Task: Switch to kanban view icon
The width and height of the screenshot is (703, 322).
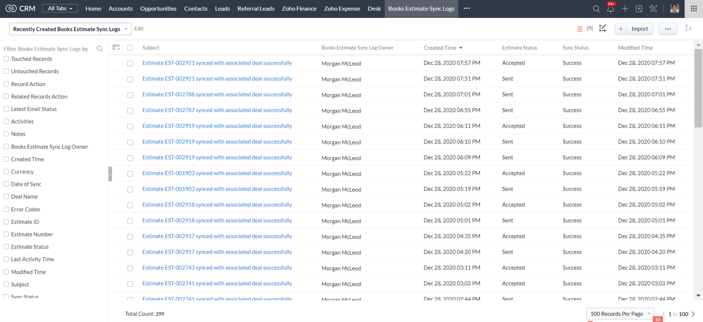Action: pyautogui.click(x=590, y=29)
